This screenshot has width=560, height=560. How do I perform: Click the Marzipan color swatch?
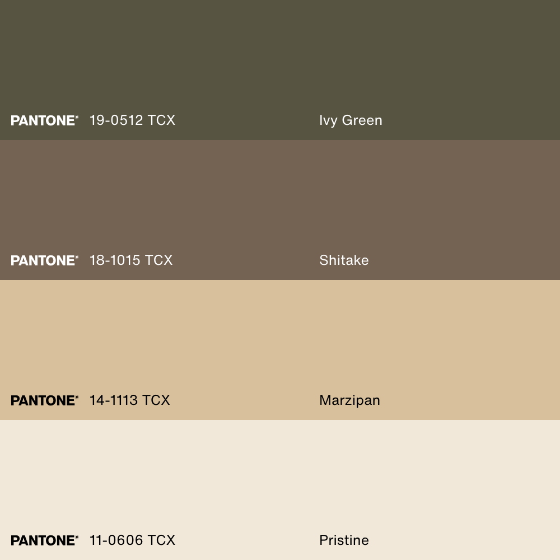[x=280, y=350]
